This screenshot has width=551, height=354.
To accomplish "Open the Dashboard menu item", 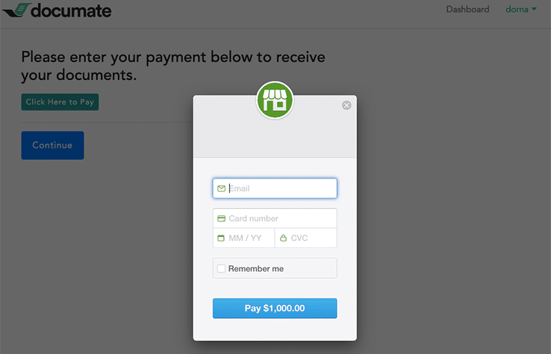I will pyautogui.click(x=467, y=9).
